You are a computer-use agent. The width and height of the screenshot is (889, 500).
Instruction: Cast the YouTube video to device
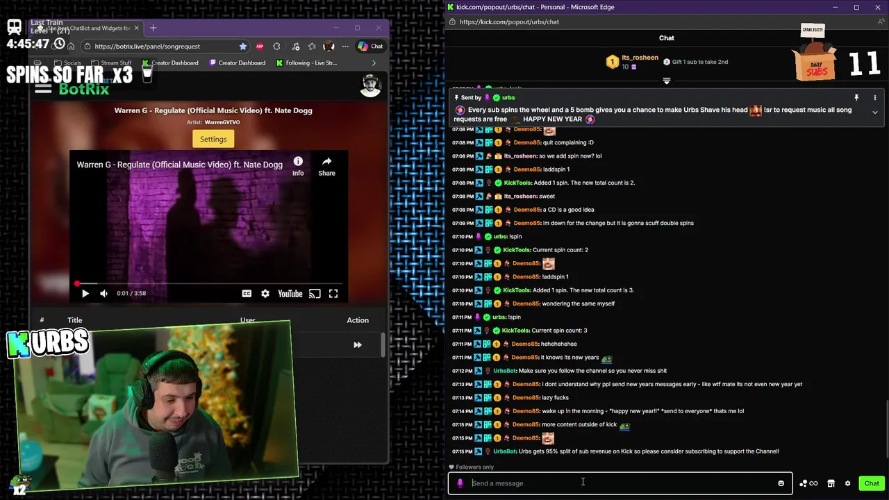[x=315, y=294]
